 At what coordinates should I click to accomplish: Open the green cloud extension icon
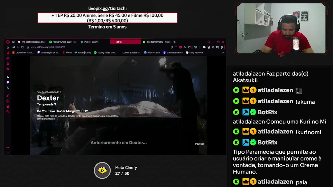(x=195, y=47)
